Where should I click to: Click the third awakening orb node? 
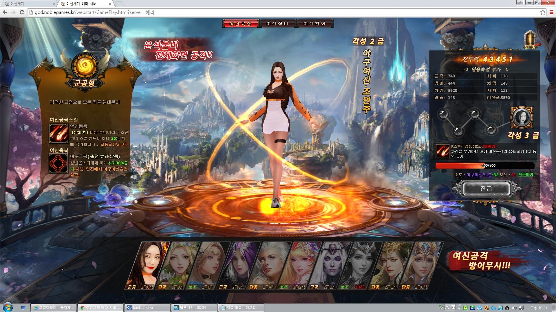(x=475, y=114)
